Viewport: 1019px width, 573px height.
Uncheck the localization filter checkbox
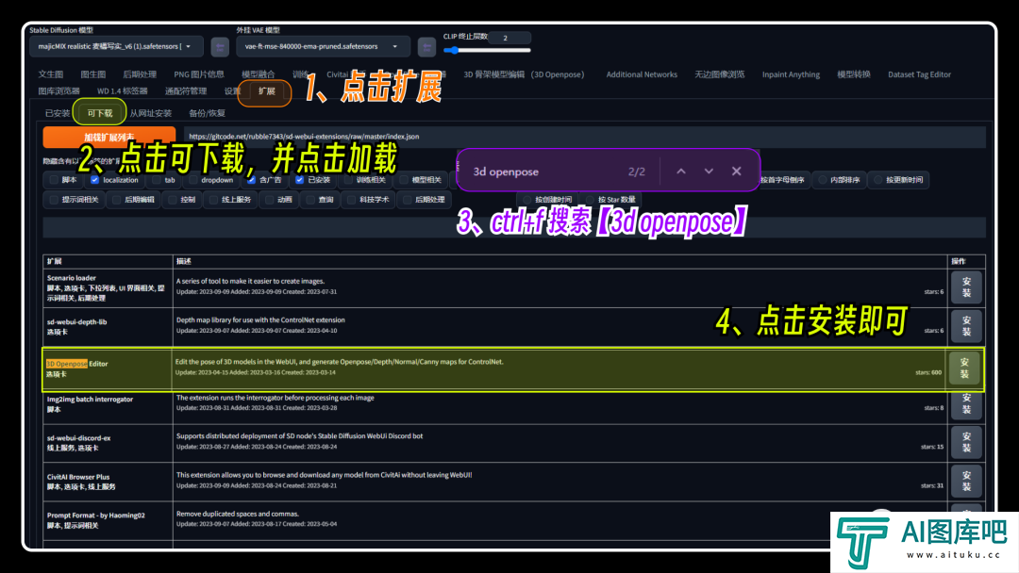tap(95, 180)
